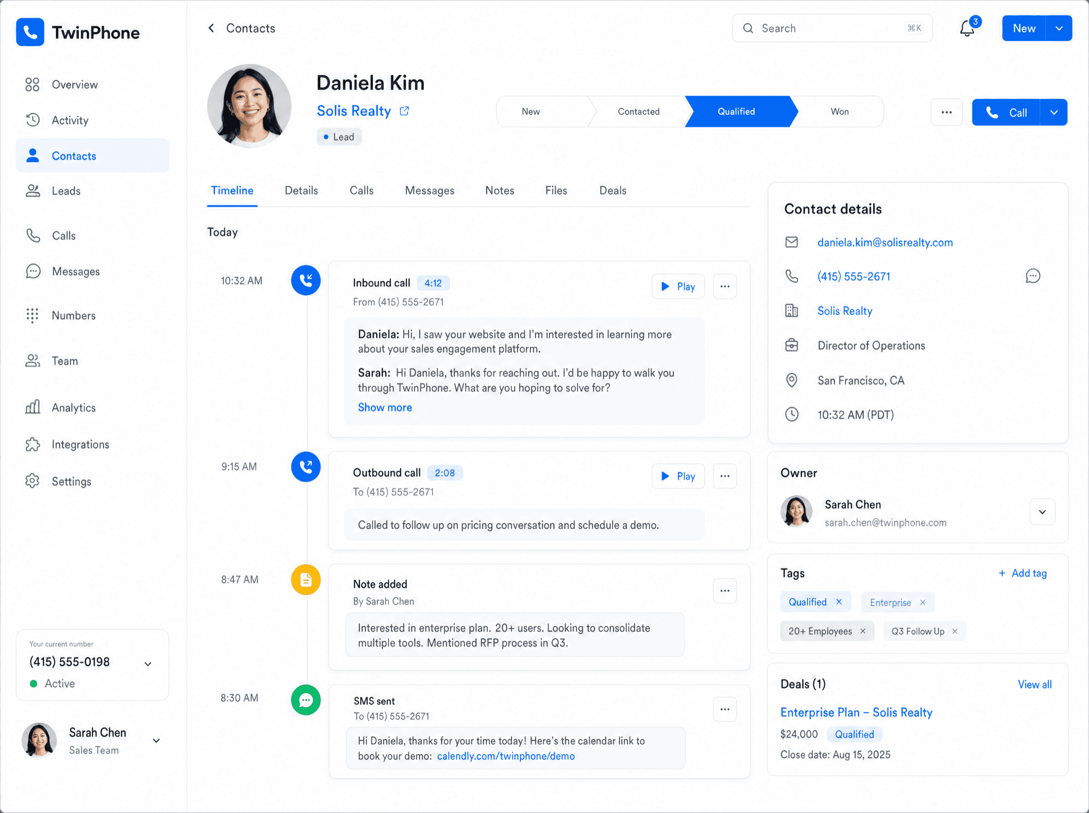1089x813 pixels.
Task: Open more options for the inbound call
Action: (725, 286)
